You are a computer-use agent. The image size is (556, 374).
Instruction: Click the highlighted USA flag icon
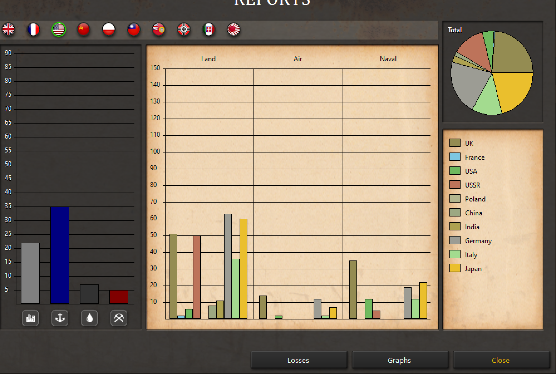coord(59,29)
